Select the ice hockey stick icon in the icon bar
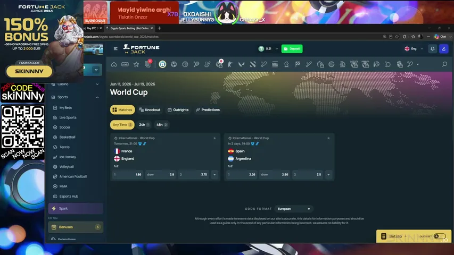 click(x=208, y=64)
